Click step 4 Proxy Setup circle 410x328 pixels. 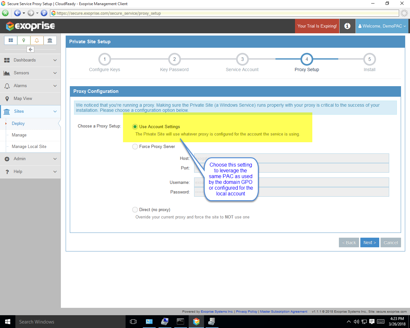coord(307,59)
